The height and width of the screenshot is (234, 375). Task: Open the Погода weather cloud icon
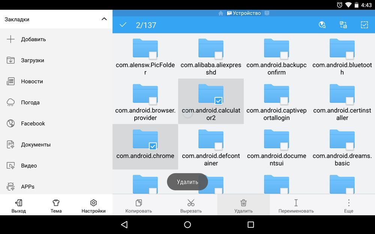10,102
